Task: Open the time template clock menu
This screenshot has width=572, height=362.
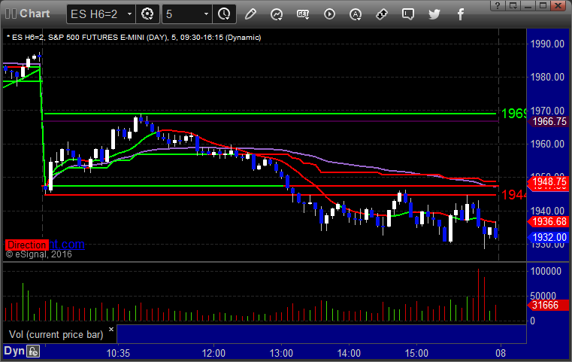Action: 224,14
